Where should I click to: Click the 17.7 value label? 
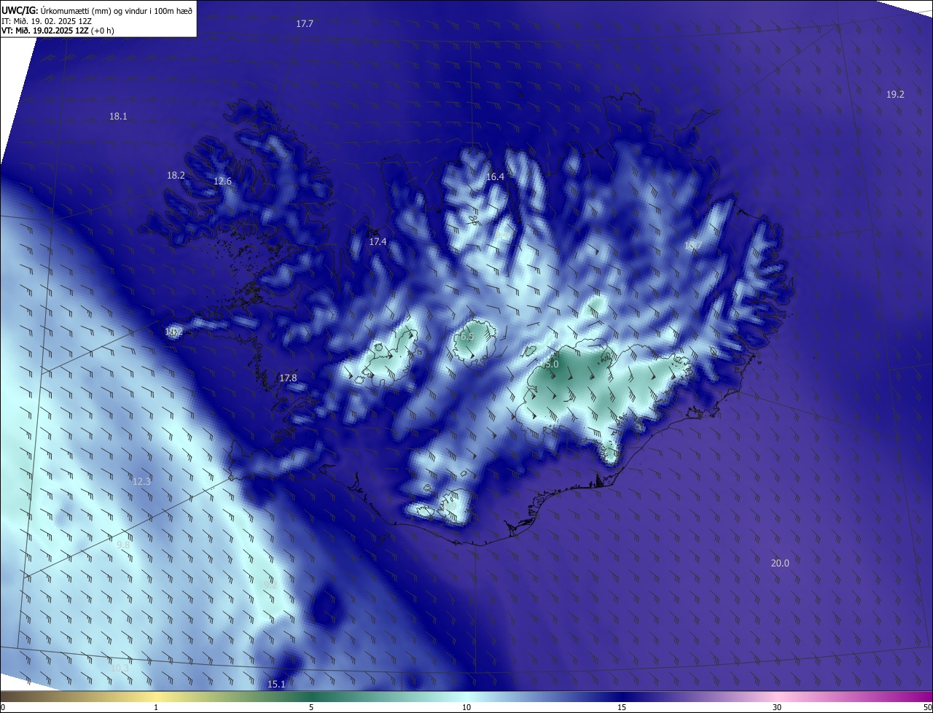point(305,24)
